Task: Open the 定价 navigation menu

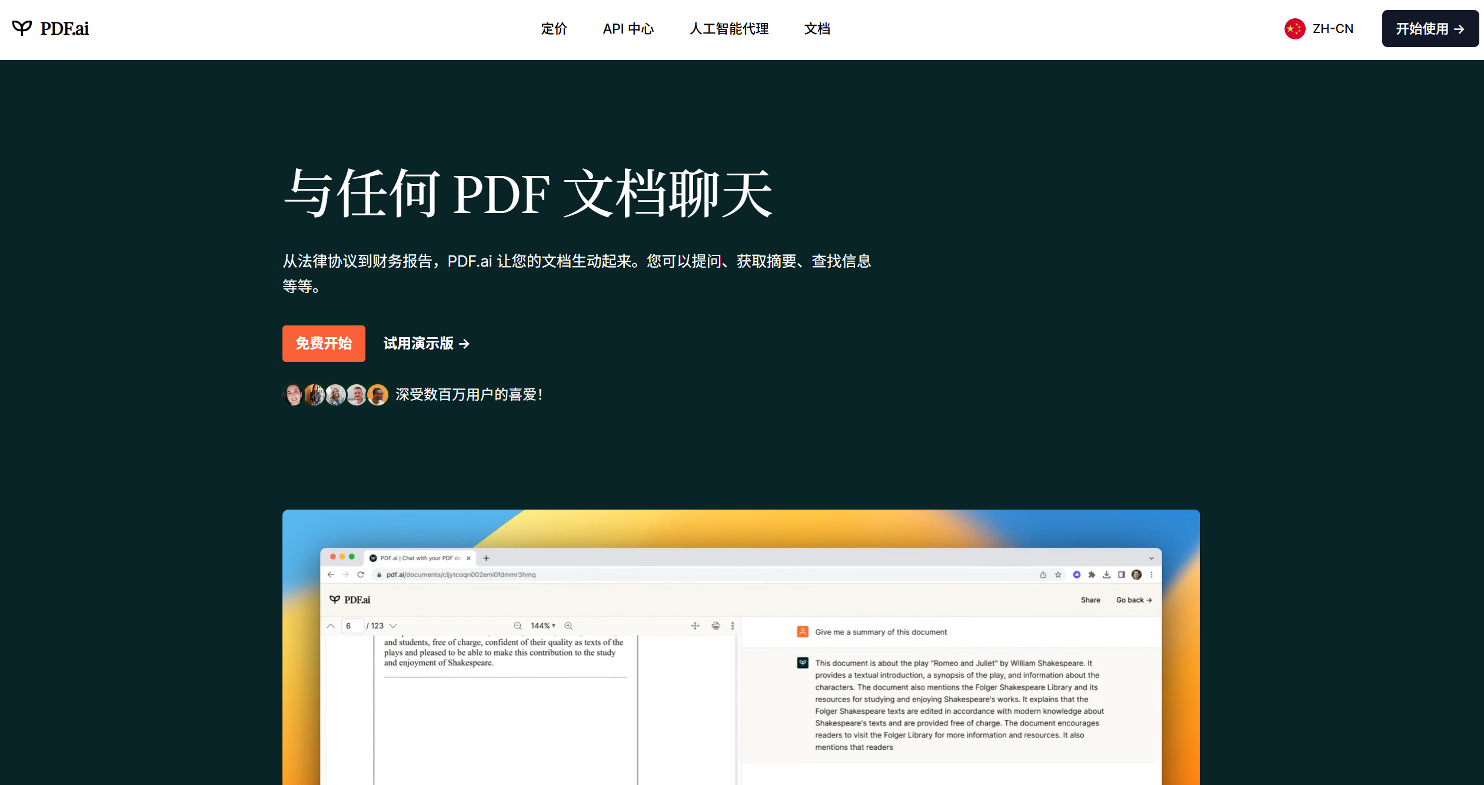Action: coord(554,28)
